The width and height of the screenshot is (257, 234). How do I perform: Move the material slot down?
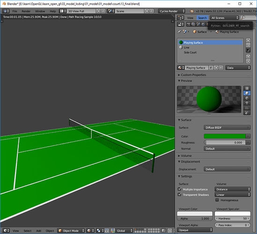coord(248,61)
